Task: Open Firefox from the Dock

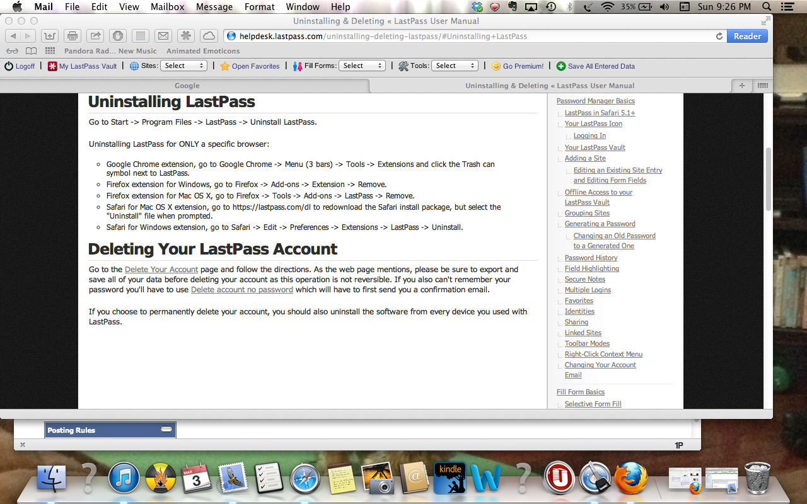Action: [x=631, y=479]
